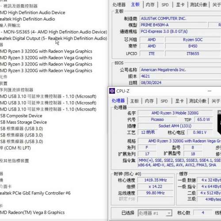The height and width of the screenshot is (221, 221).
Task: Click the L1 data cache value 4 x 32 KBytes
Action: pos(209,180)
